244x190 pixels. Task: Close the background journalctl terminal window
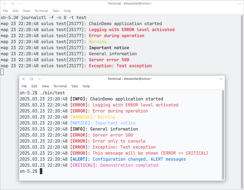click(x=5, y=4)
